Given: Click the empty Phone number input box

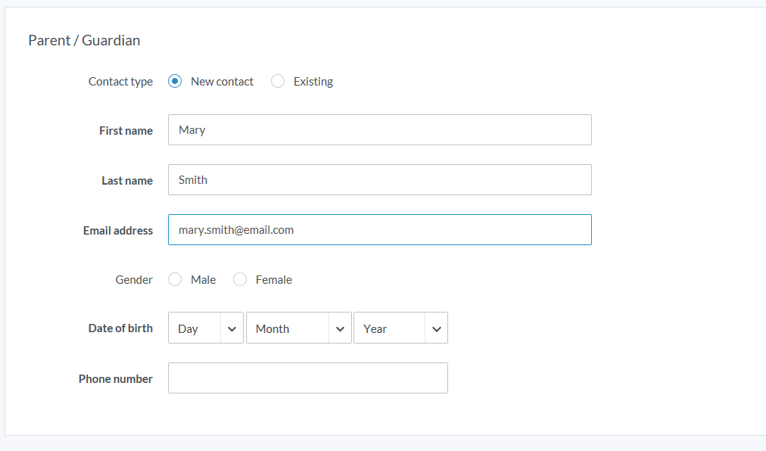Looking at the screenshot, I should (x=307, y=378).
